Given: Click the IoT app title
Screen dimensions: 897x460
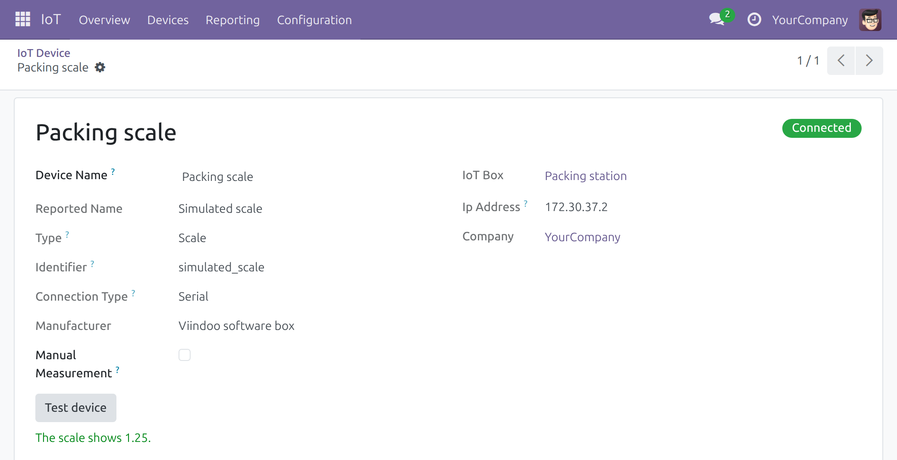Looking at the screenshot, I should [51, 19].
